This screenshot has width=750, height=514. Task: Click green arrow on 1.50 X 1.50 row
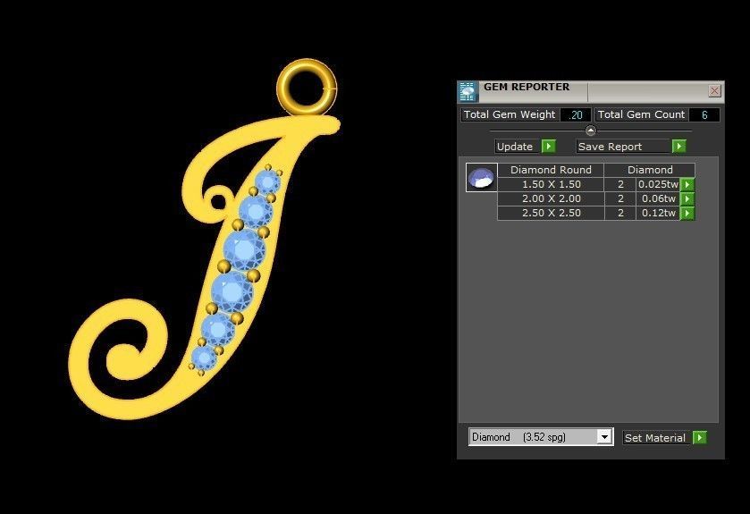pyautogui.click(x=687, y=184)
